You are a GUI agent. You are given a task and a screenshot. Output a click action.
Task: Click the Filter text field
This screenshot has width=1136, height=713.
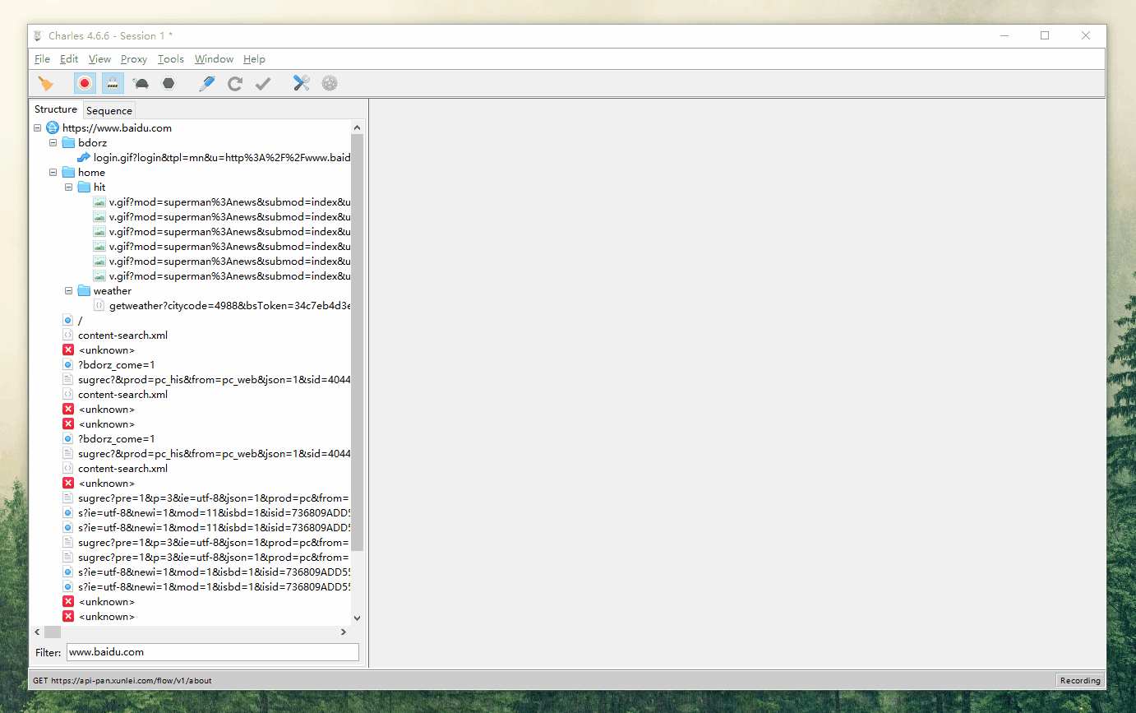point(213,652)
